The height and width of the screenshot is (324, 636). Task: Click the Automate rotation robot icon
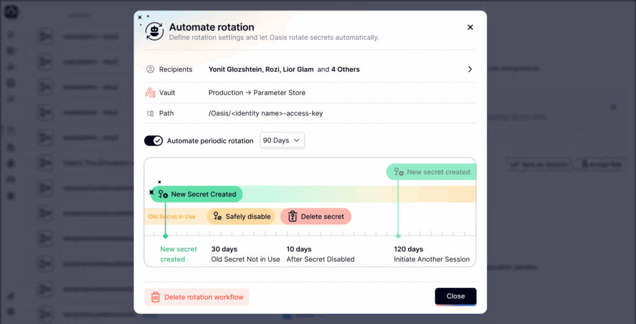155,32
